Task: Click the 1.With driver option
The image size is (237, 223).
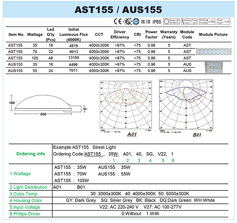Action: pos(153,214)
